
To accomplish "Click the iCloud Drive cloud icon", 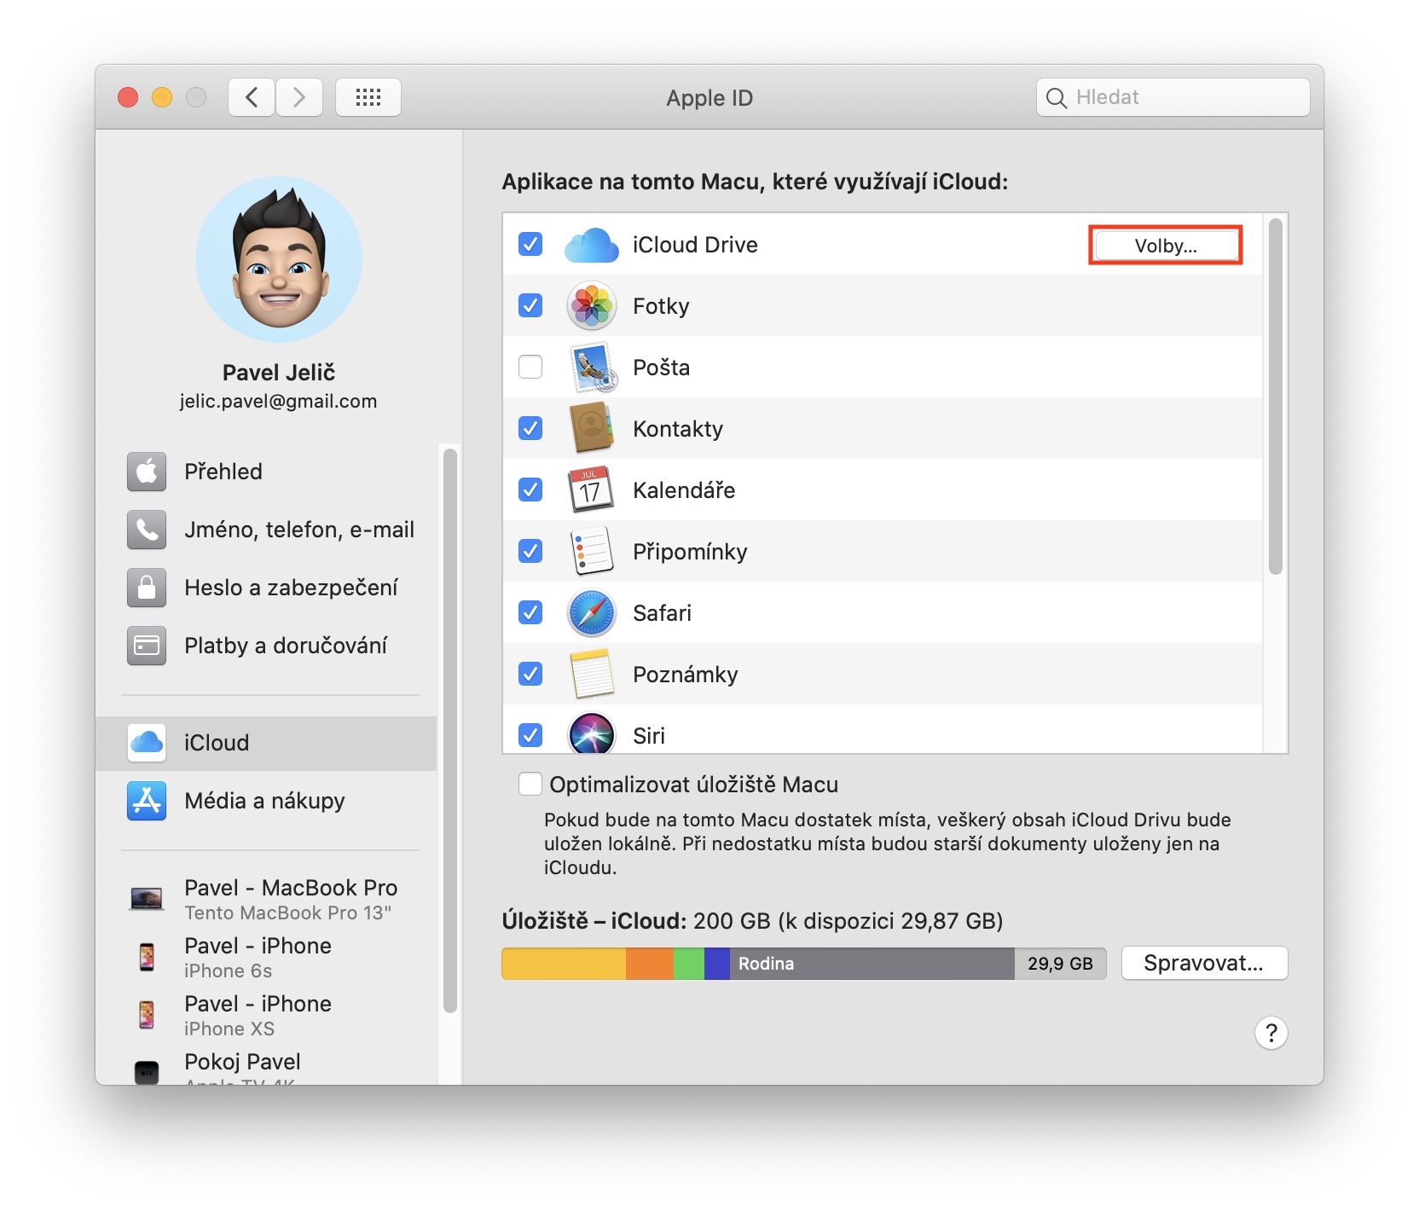I will pyautogui.click(x=591, y=246).
